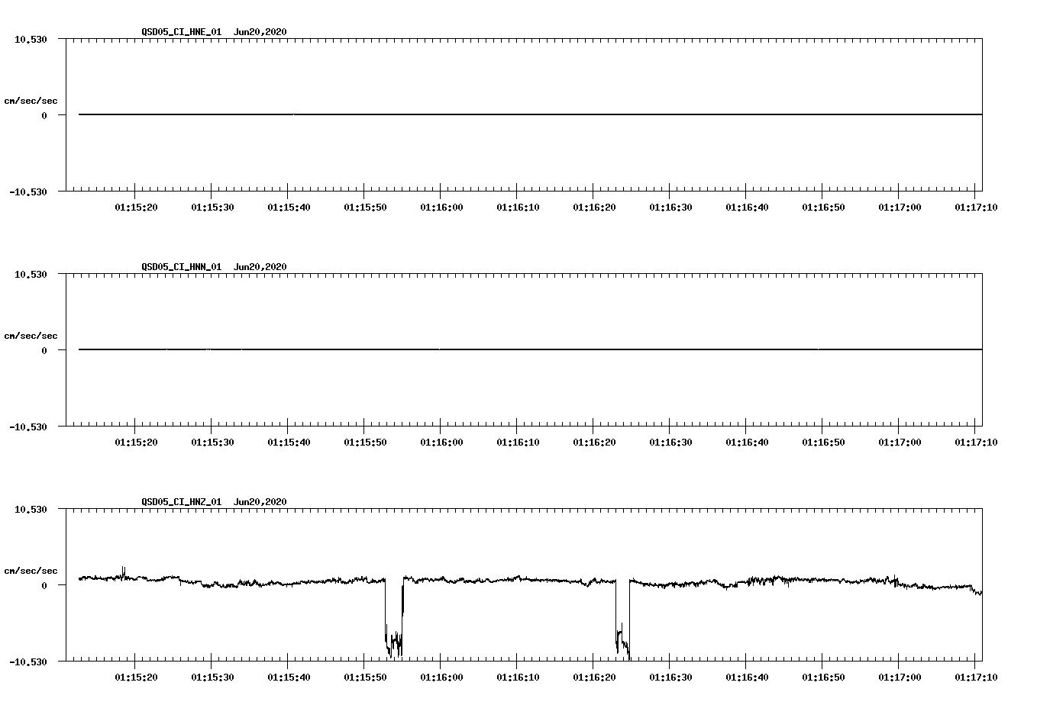Click 01:15:50 time label under HNN plot
The height and width of the screenshot is (705, 1037).
(365, 442)
